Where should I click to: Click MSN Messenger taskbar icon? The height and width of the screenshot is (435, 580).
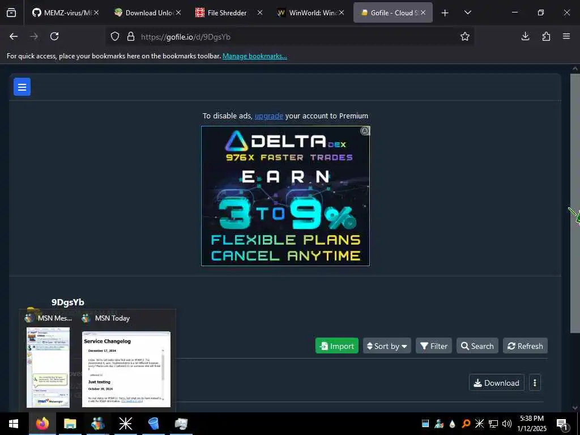(x=97, y=424)
